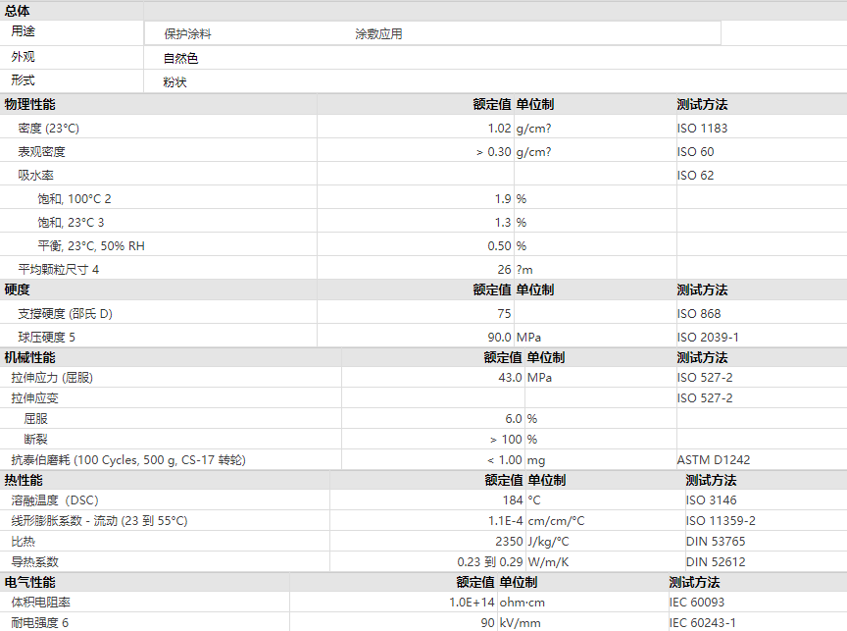This screenshot has height=631, width=847.
Task: Click the ISO 60 test method
Action: coord(695,151)
